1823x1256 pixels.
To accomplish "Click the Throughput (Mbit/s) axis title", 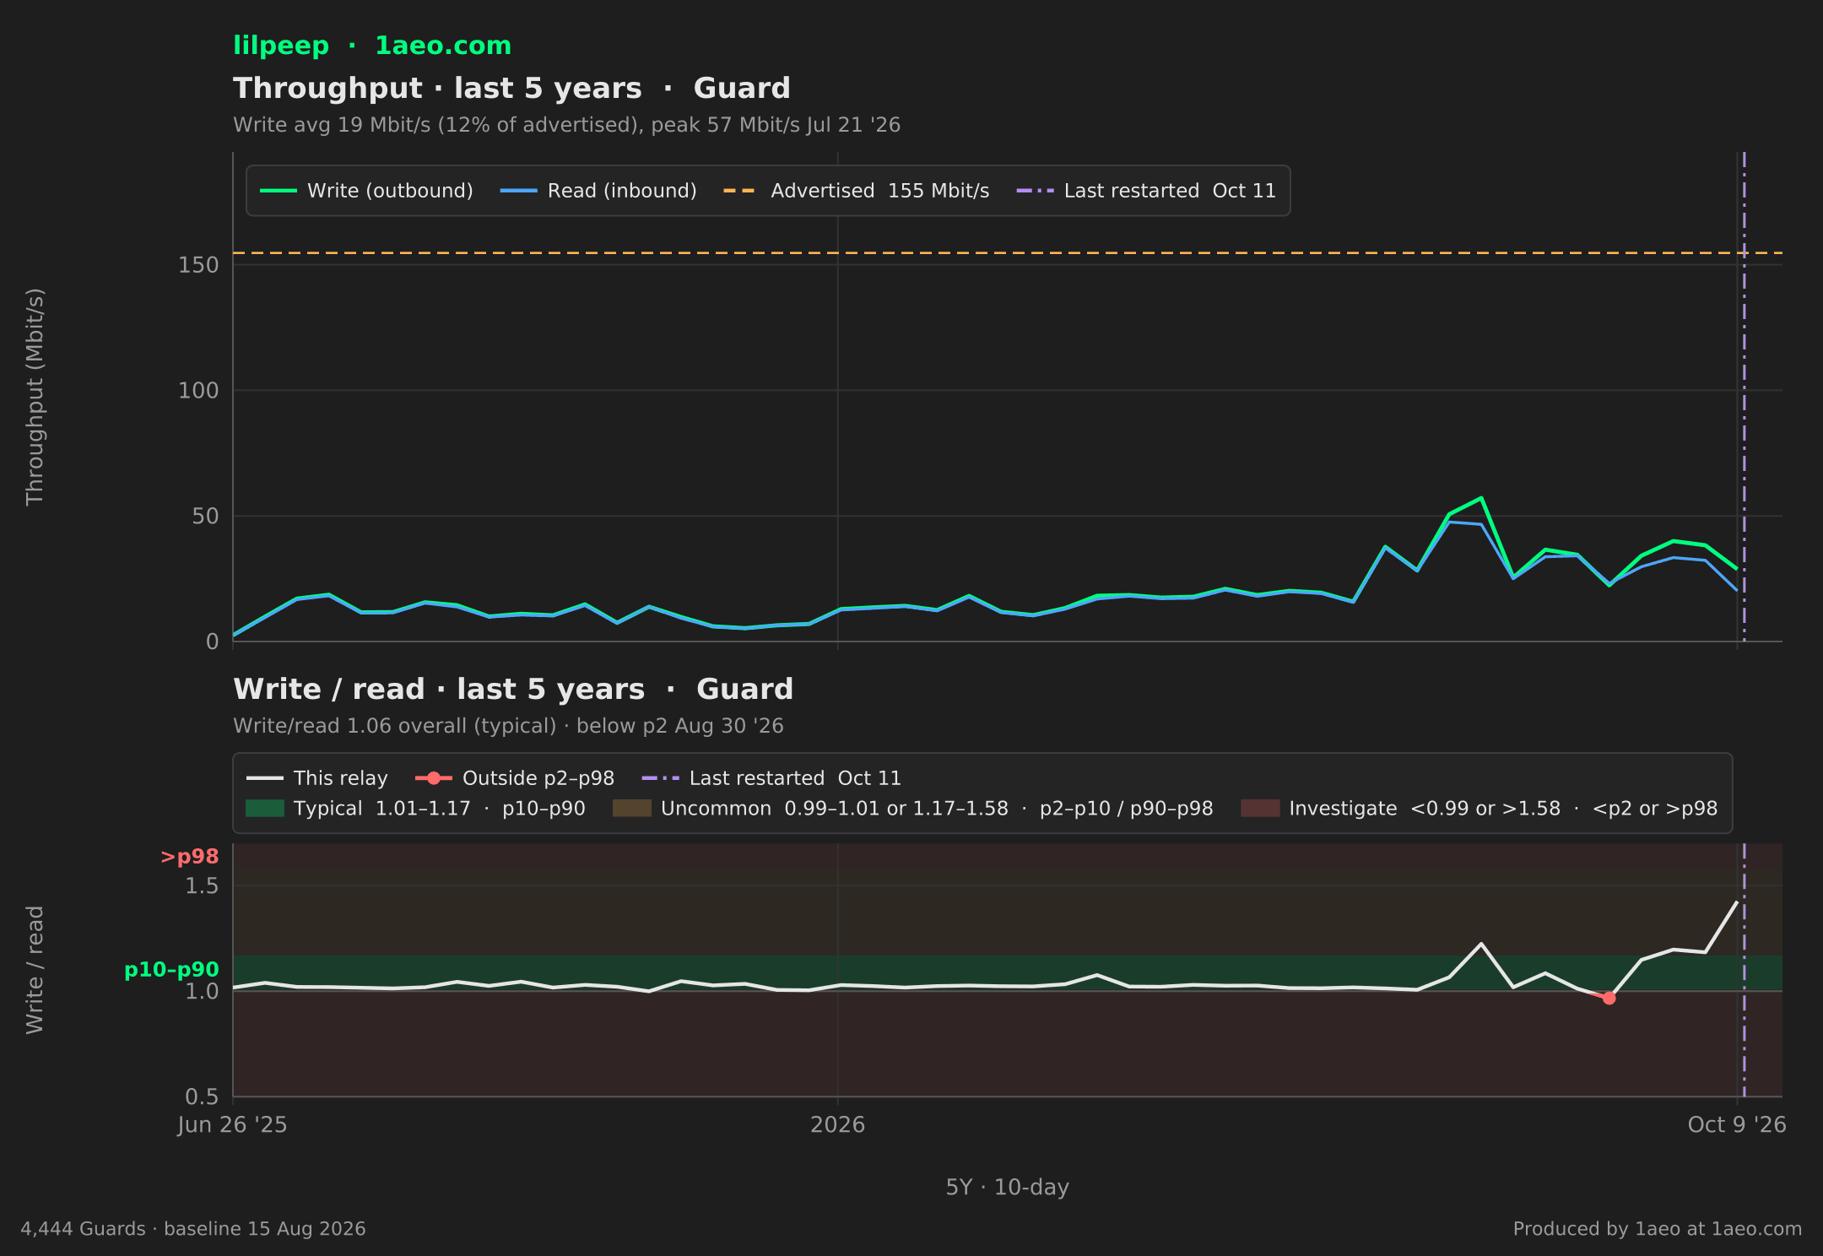I will (x=35, y=397).
